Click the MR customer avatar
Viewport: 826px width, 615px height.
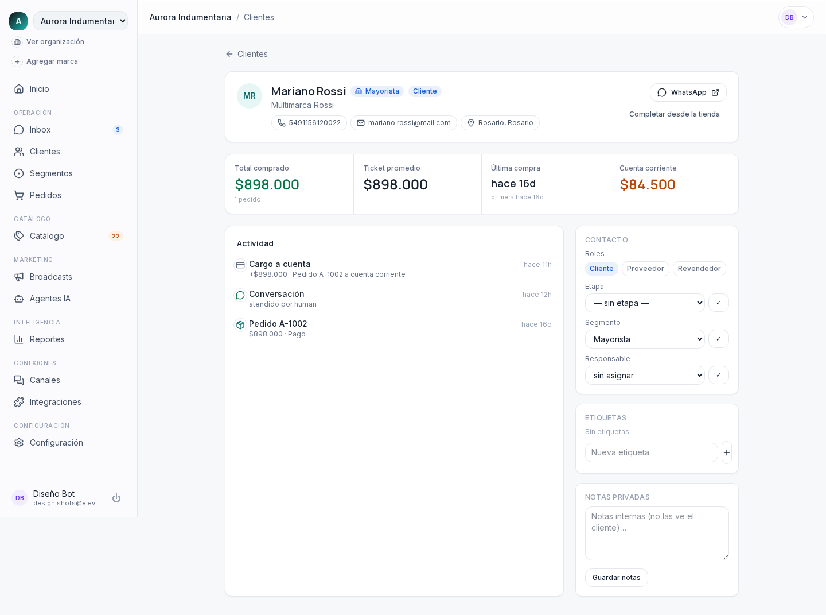(250, 96)
